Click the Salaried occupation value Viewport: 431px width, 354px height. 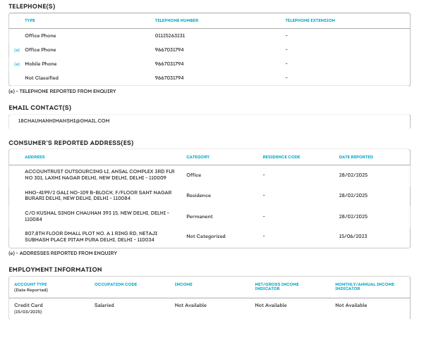104,305
